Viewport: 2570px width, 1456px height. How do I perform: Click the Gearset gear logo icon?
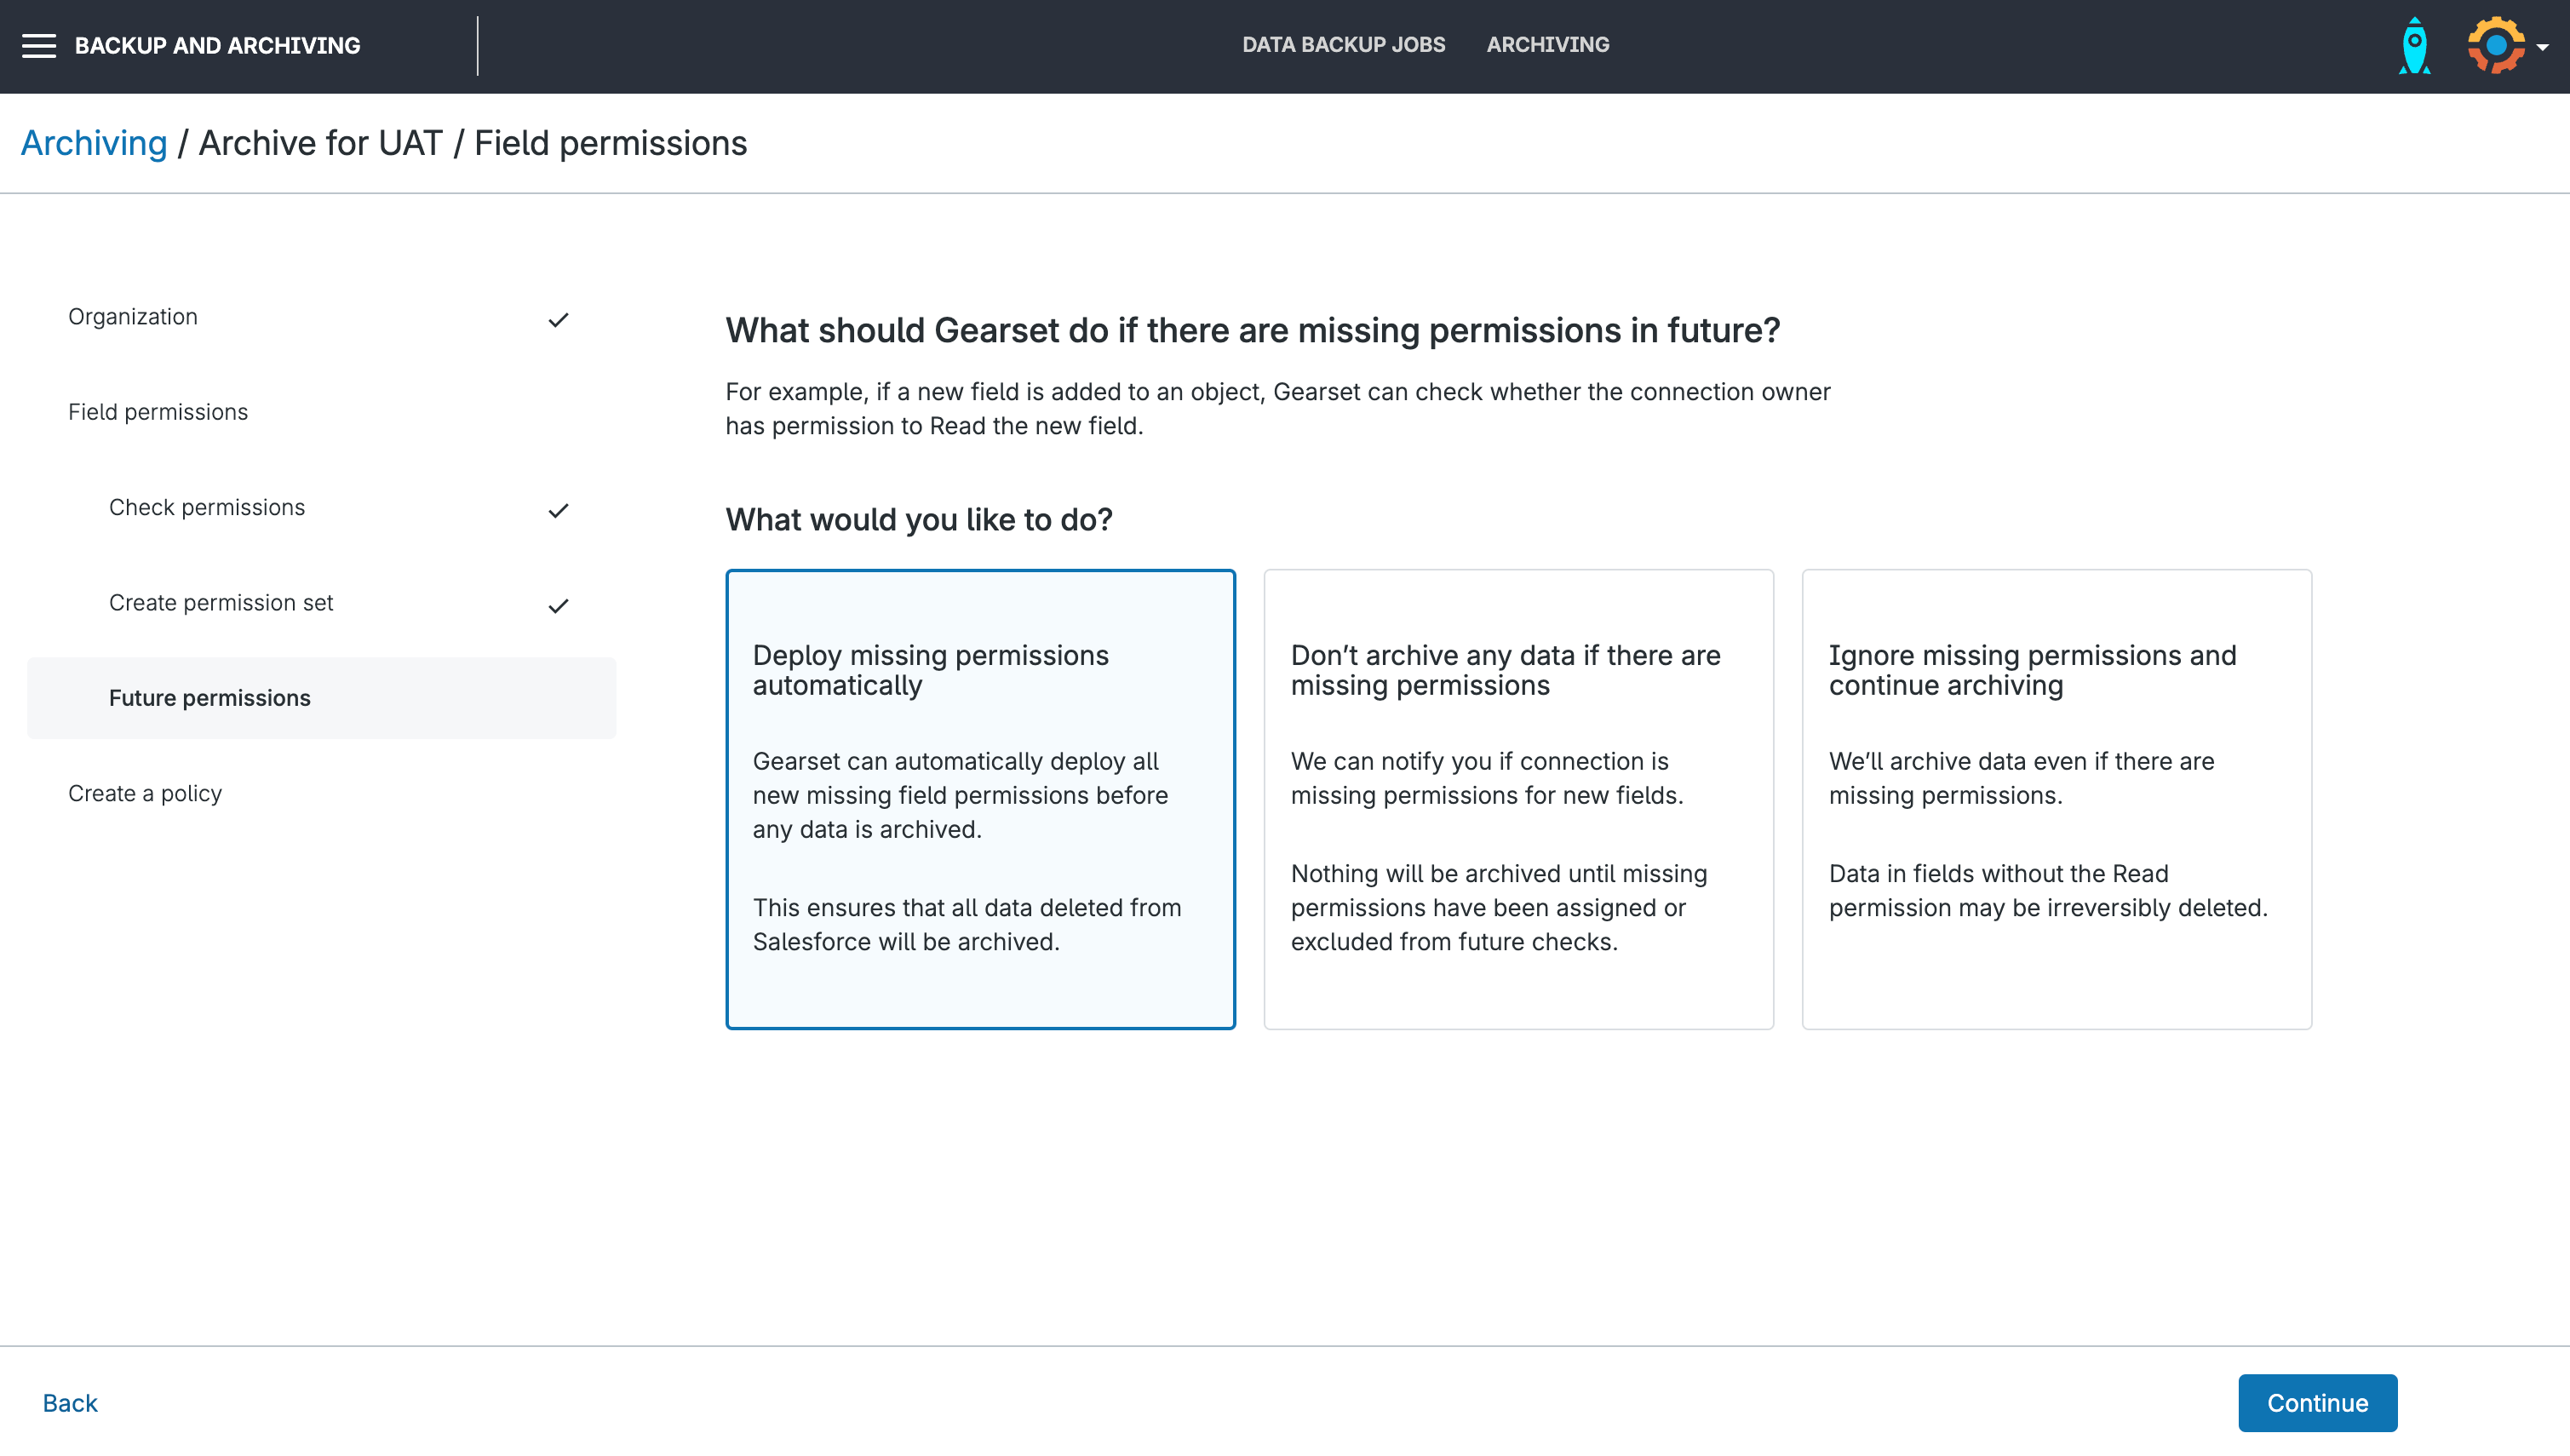(2496, 46)
